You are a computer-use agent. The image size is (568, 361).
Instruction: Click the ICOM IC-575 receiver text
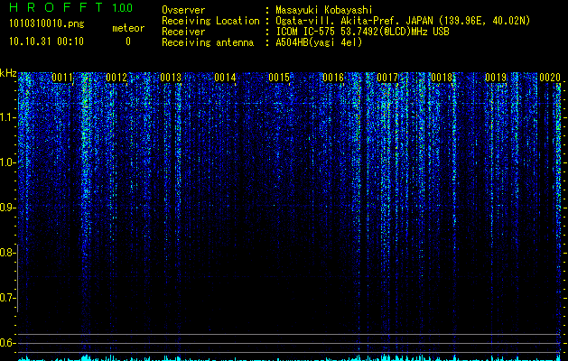(362, 32)
